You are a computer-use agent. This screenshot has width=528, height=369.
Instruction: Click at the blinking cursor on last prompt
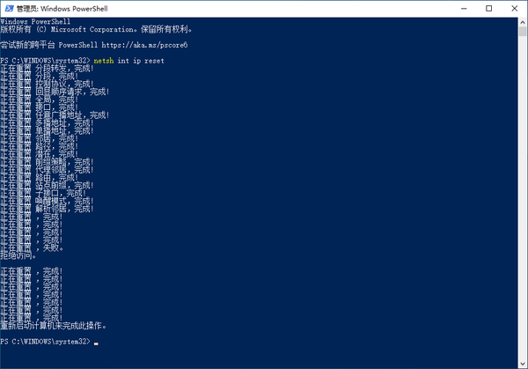click(96, 343)
